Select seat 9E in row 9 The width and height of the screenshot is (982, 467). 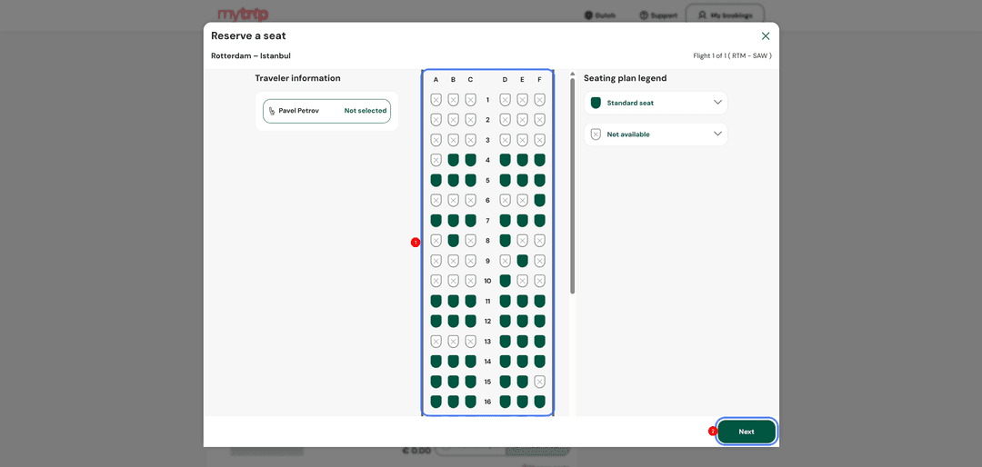point(522,261)
